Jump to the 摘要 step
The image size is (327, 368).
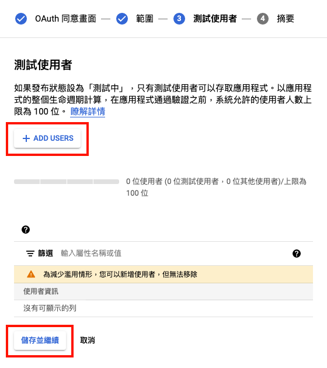(x=286, y=19)
